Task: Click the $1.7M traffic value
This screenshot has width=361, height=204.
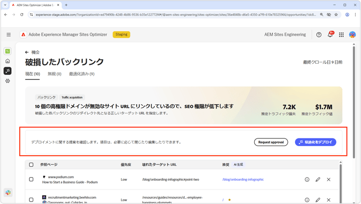Action: pyautogui.click(x=324, y=107)
